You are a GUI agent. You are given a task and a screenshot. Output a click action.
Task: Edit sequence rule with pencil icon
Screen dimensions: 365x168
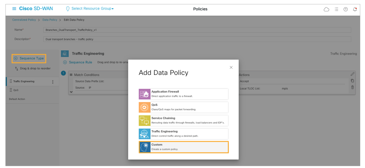pos(352,74)
